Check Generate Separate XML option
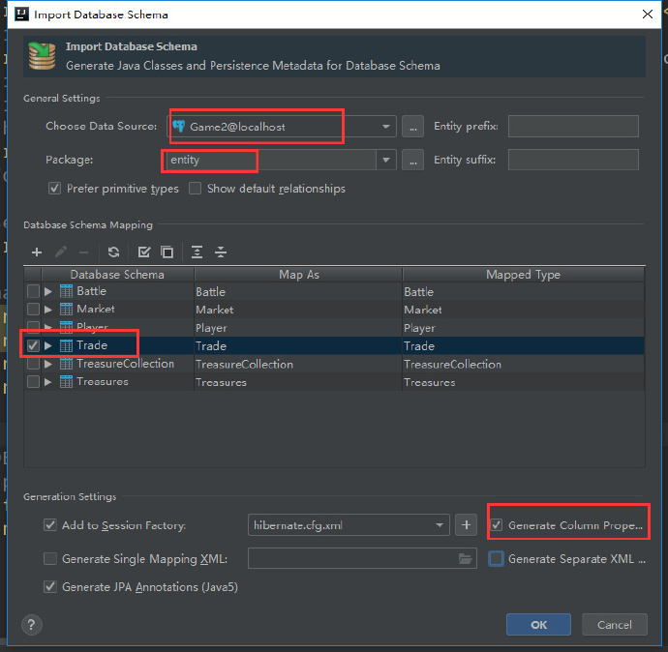668x652 pixels. (497, 559)
